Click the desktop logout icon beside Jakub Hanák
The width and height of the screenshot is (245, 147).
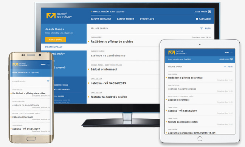coord(209,12)
